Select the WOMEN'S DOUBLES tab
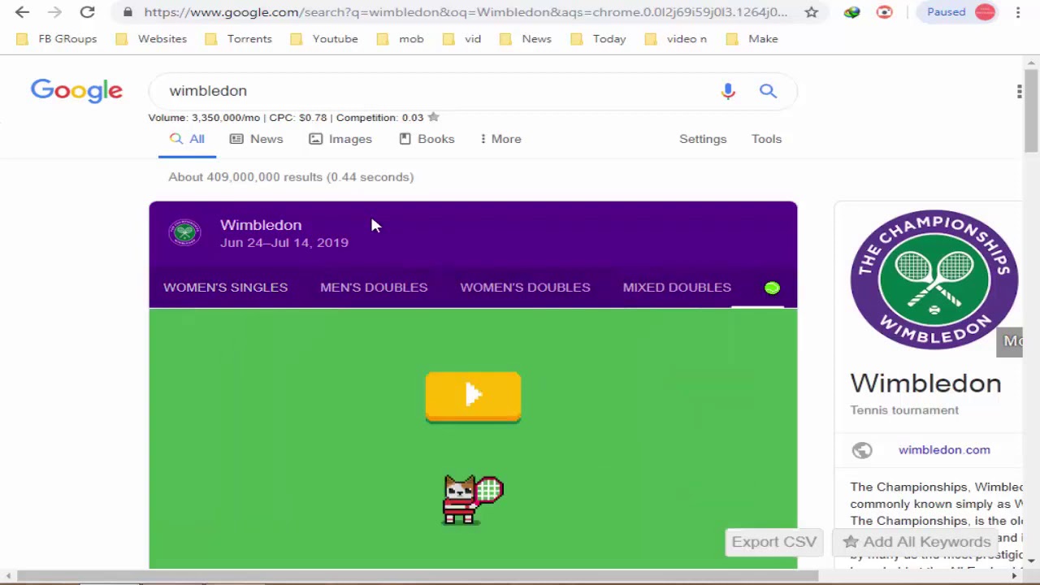This screenshot has height=585, width=1040. point(525,288)
